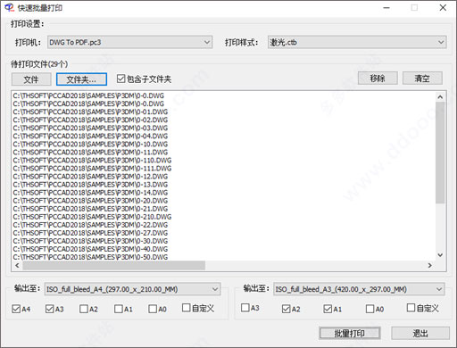The width and height of the screenshot is (457, 348).
Task: Click the horizontal scrollbar thumb of file list
Action: pos(114,265)
